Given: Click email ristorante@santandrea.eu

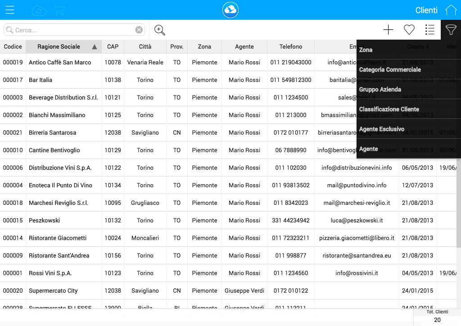Looking at the screenshot, I should tap(357, 256).
